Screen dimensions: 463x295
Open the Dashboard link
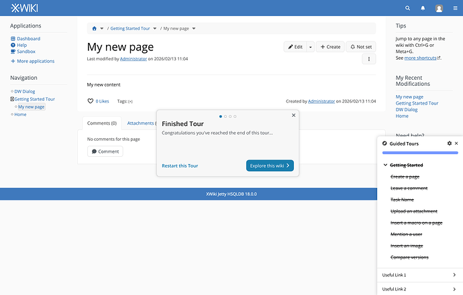tap(29, 39)
